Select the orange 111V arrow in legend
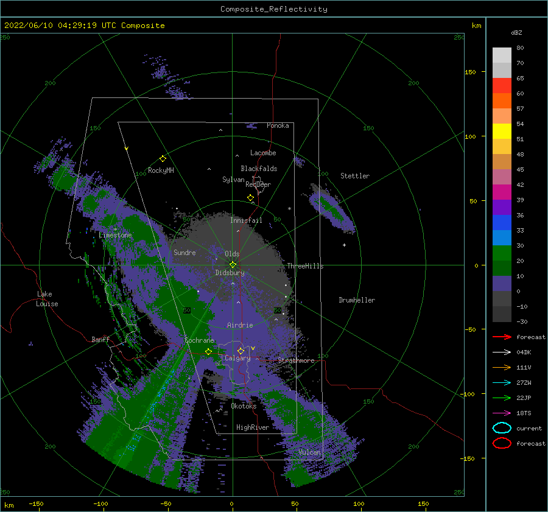This screenshot has width=548, height=512. (502, 367)
